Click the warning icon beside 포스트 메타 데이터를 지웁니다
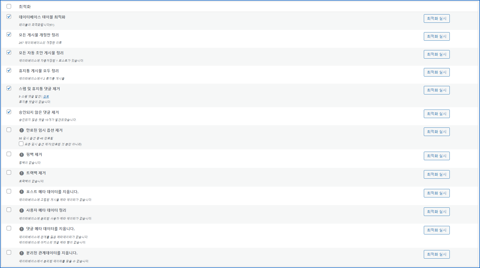Viewport: 480px width, 268px height. click(x=21, y=192)
